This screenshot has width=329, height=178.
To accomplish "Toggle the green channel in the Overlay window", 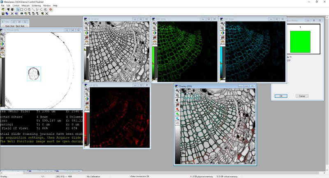I will [178, 114].
